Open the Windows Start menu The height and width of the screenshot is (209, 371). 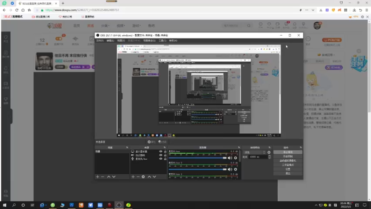click(5, 205)
